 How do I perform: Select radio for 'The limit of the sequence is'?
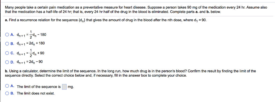7,86
